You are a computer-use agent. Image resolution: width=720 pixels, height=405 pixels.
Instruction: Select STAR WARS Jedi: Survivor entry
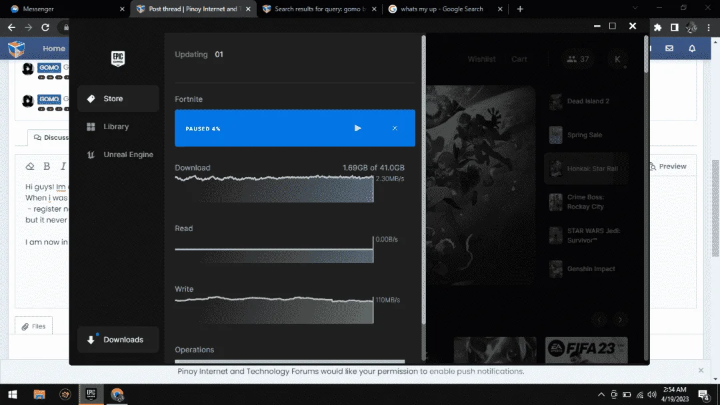click(586, 235)
